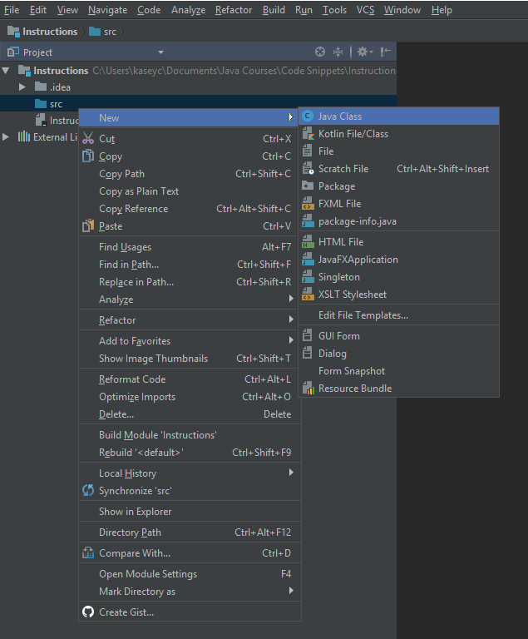This screenshot has width=528, height=639.
Task: Click the GUI Form icon
Action: coord(308,336)
